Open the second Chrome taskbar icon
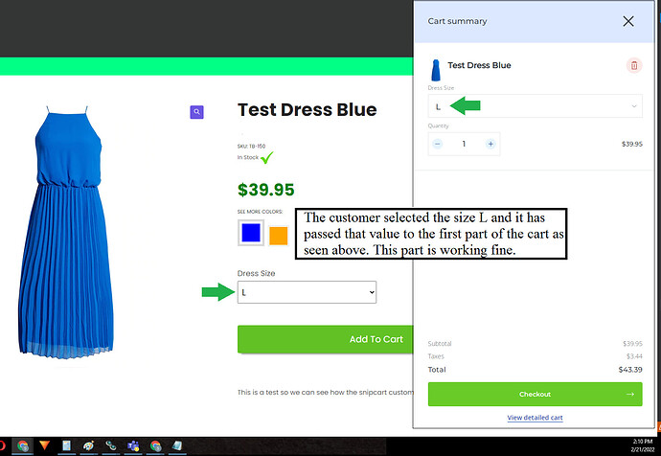This screenshot has height=456, width=661. click(x=155, y=445)
